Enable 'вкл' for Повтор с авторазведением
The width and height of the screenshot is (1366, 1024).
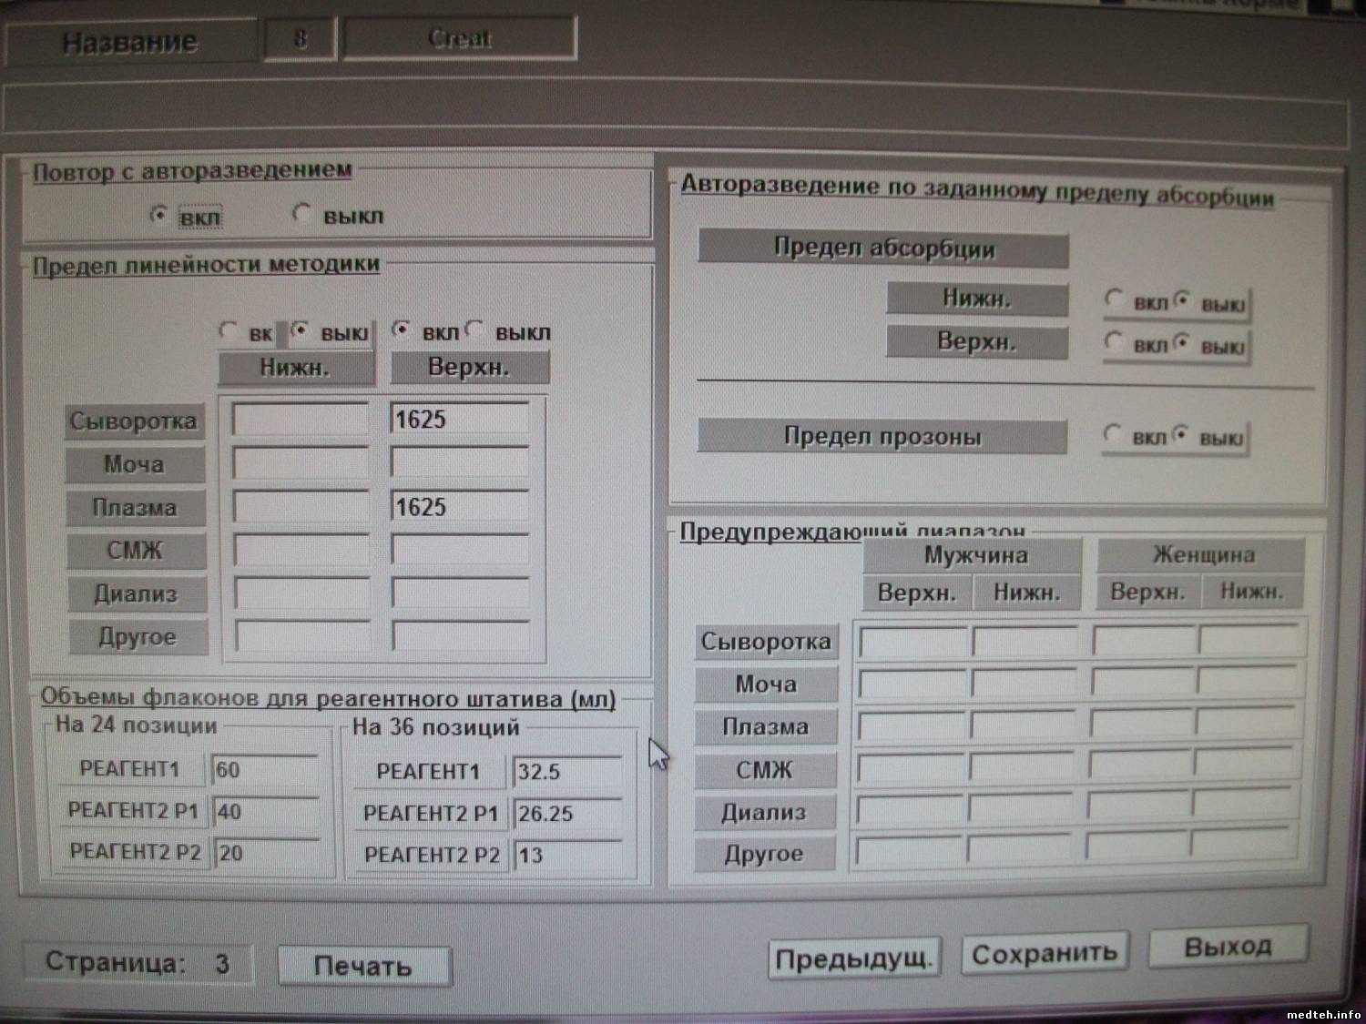159,216
